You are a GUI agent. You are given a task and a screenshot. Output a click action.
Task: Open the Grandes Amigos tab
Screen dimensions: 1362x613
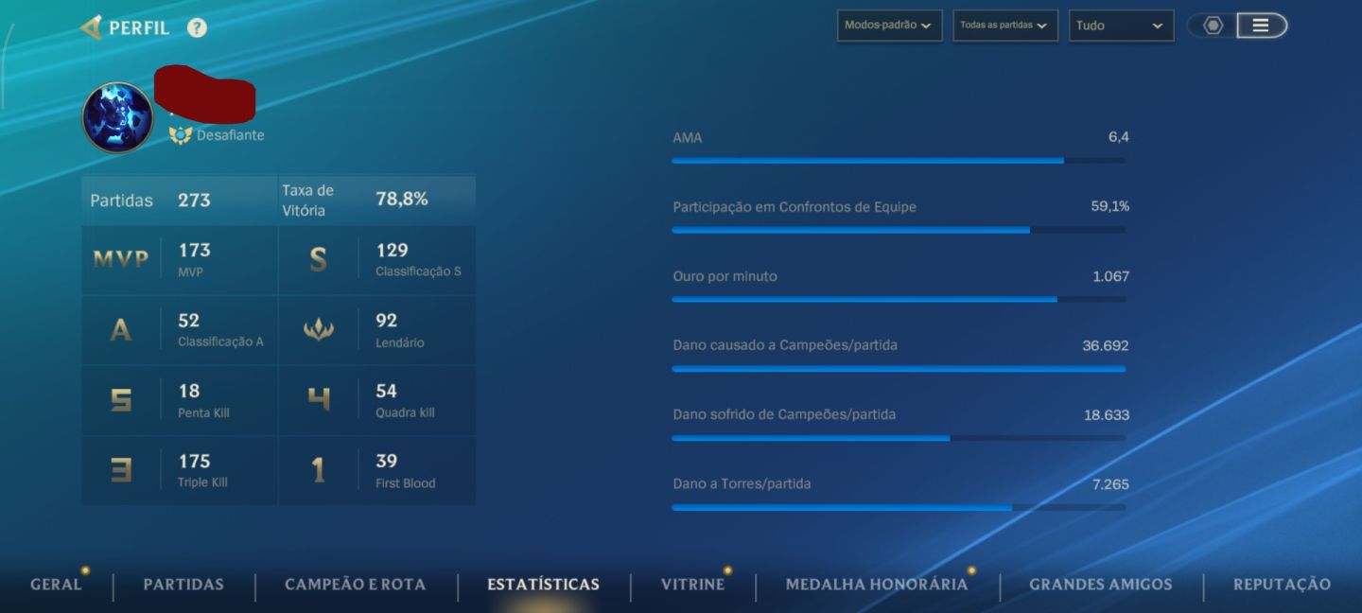[x=1100, y=585]
